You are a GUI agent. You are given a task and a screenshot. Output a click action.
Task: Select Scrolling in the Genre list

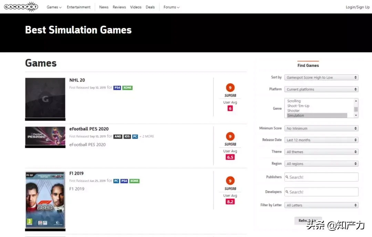coord(294,101)
